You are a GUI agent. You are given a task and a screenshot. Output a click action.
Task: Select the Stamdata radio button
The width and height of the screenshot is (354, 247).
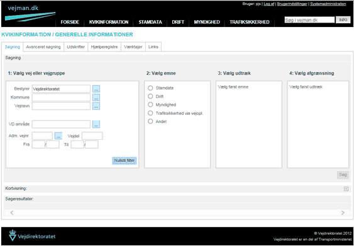(150, 88)
